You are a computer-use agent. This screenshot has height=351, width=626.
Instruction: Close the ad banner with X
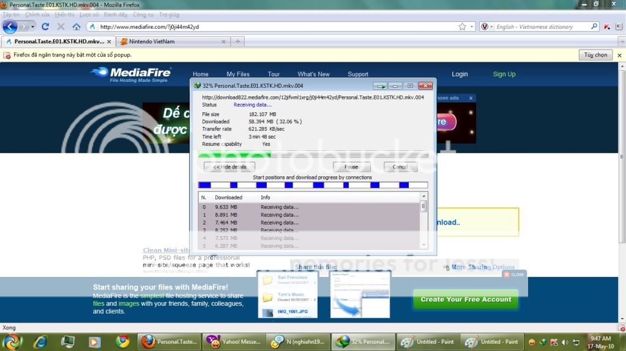point(471,98)
